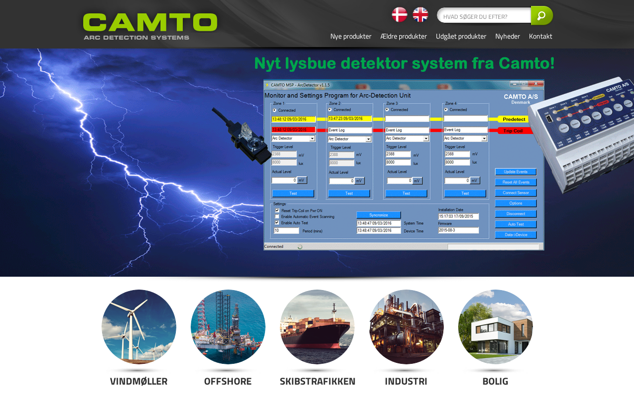Viewport: 634px width, 396px height.
Task: Click the container ship circle image
Action: 317,327
